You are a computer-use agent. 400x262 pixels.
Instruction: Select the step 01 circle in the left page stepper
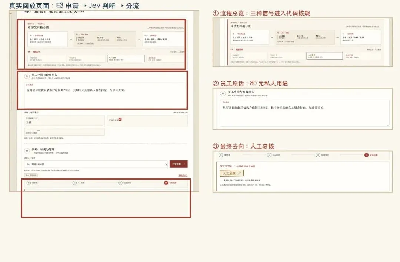[x=29, y=183]
